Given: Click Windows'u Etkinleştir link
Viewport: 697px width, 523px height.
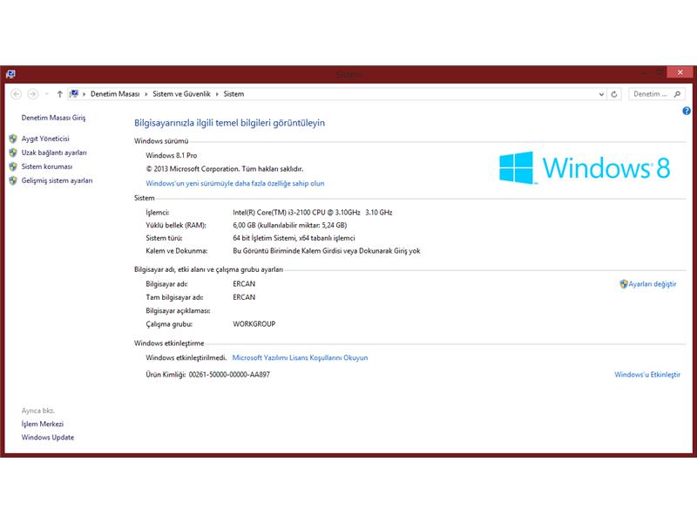Looking at the screenshot, I should [647, 375].
